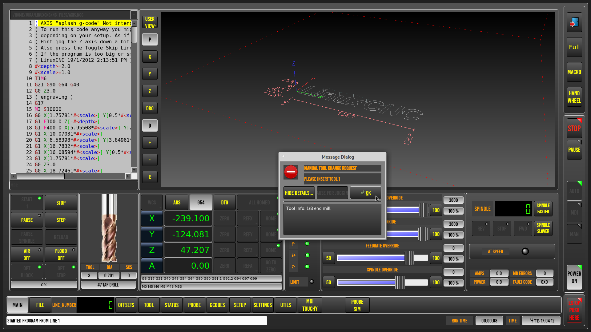
Task: Toggle POWER ON machine button
Action: (x=574, y=277)
